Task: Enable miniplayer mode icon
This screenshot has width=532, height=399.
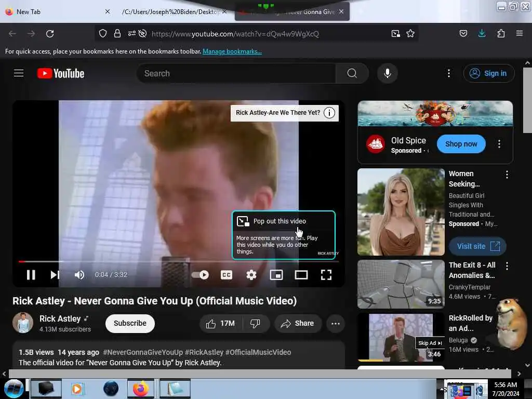Action: tap(276, 275)
